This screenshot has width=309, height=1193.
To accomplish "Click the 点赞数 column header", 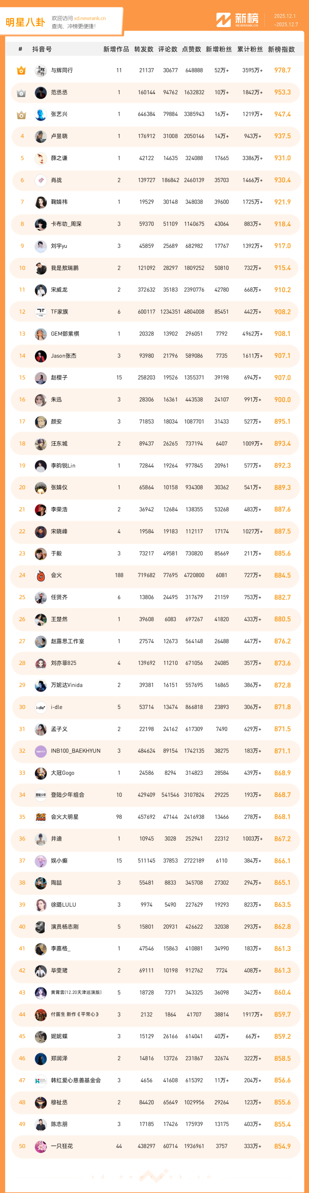I will click(x=191, y=49).
